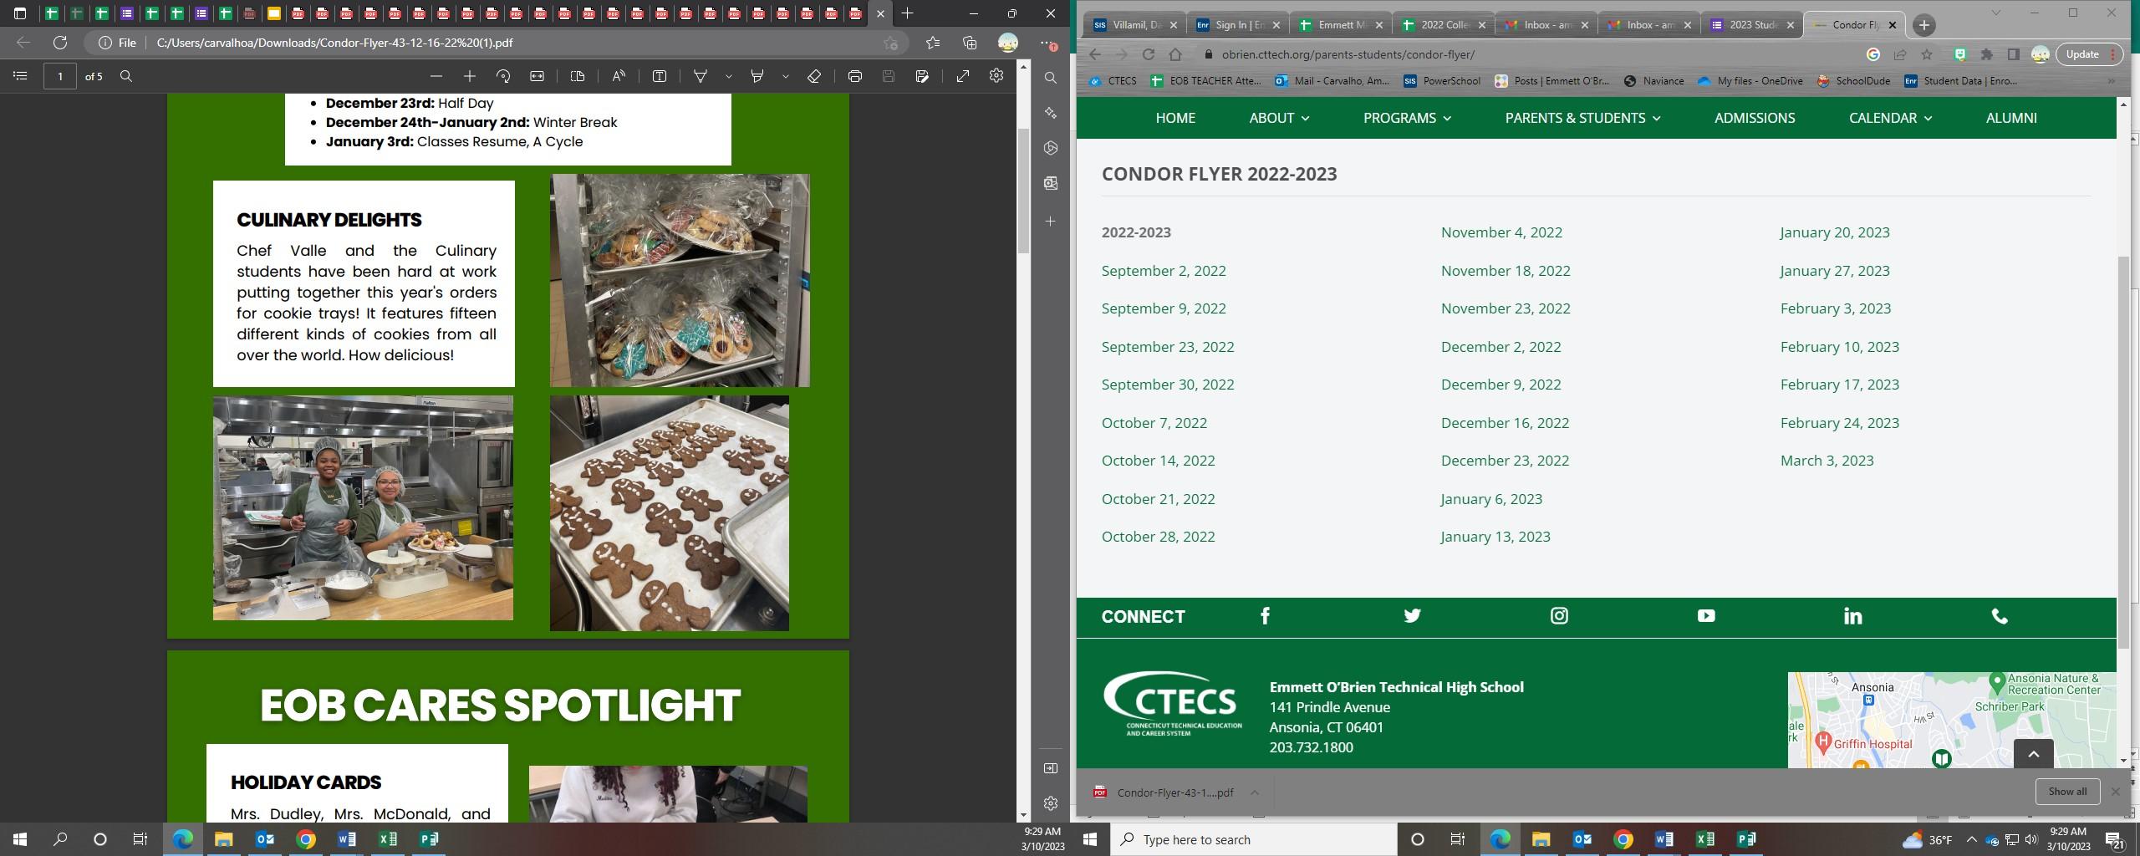The image size is (2140, 856).
Task: Bookmark this page with Chrome star icon
Action: coord(1927,54)
